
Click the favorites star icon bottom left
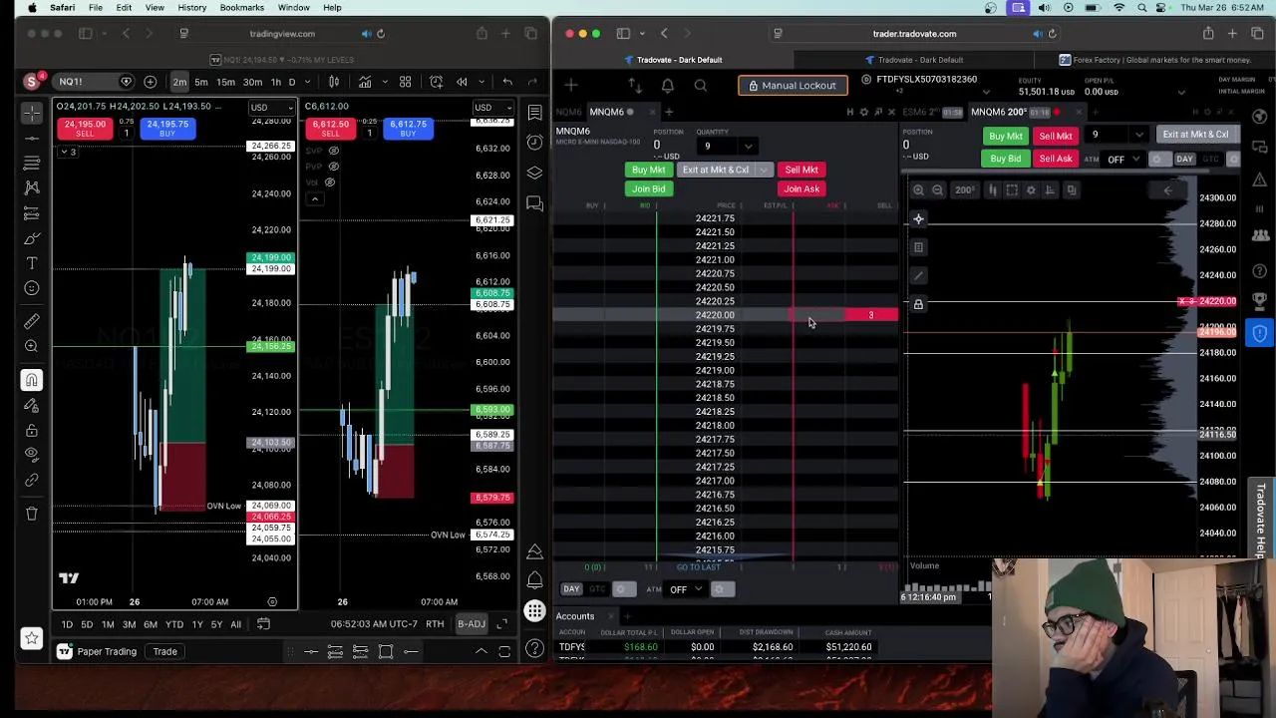click(x=32, y=638)
